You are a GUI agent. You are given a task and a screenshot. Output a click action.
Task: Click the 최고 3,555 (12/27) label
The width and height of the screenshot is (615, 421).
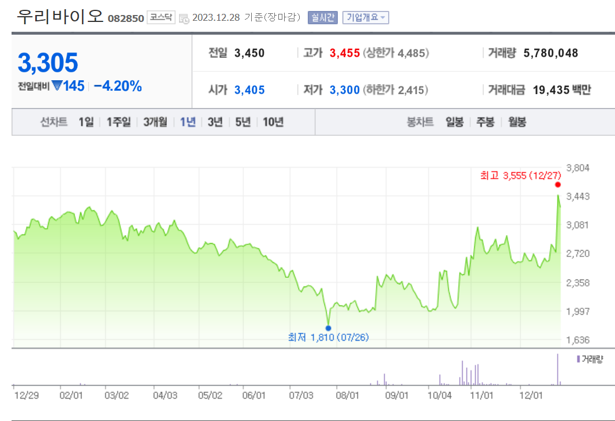pos(520,176)
